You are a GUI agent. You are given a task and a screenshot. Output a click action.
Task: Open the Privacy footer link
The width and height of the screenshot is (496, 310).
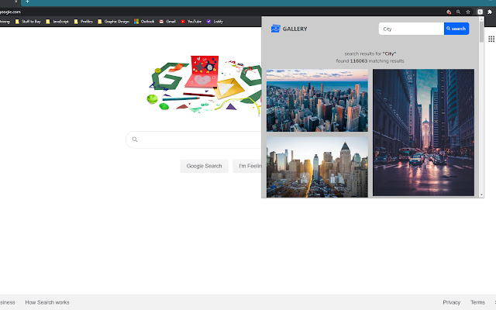[451, 302]
